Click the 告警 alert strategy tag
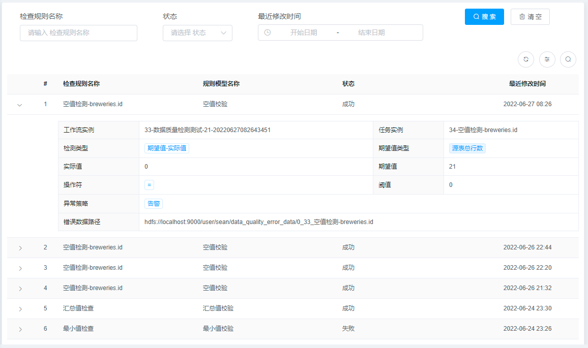 (x=153, y=203)
